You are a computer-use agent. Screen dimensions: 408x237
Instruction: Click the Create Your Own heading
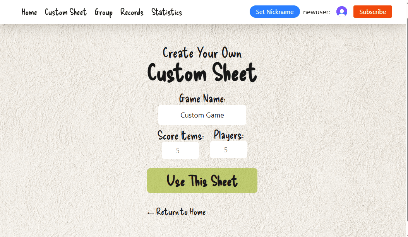pyautogui.click(x=202, y=53)
